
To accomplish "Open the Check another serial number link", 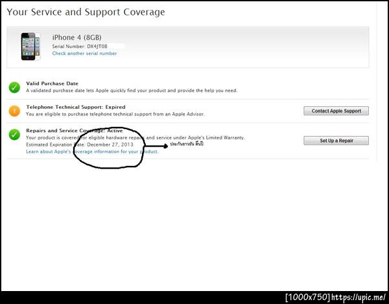I will 84,53.
